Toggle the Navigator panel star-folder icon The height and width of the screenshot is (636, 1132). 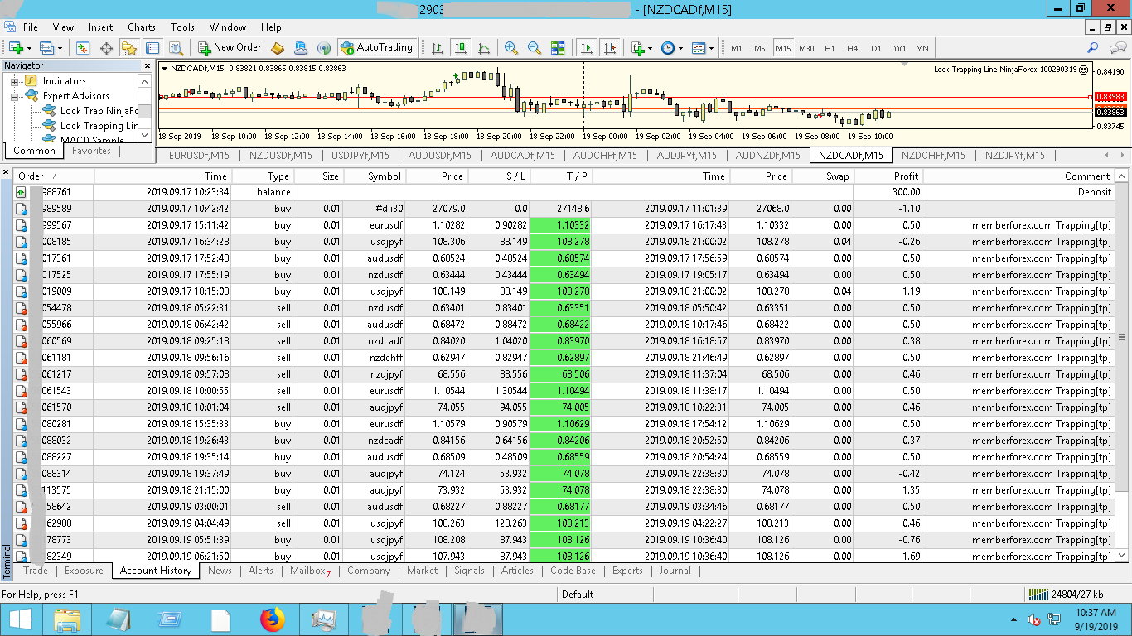point(129,48)
